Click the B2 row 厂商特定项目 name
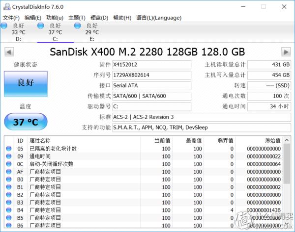Viewport: 295px width, 232px height. [45, 195]
